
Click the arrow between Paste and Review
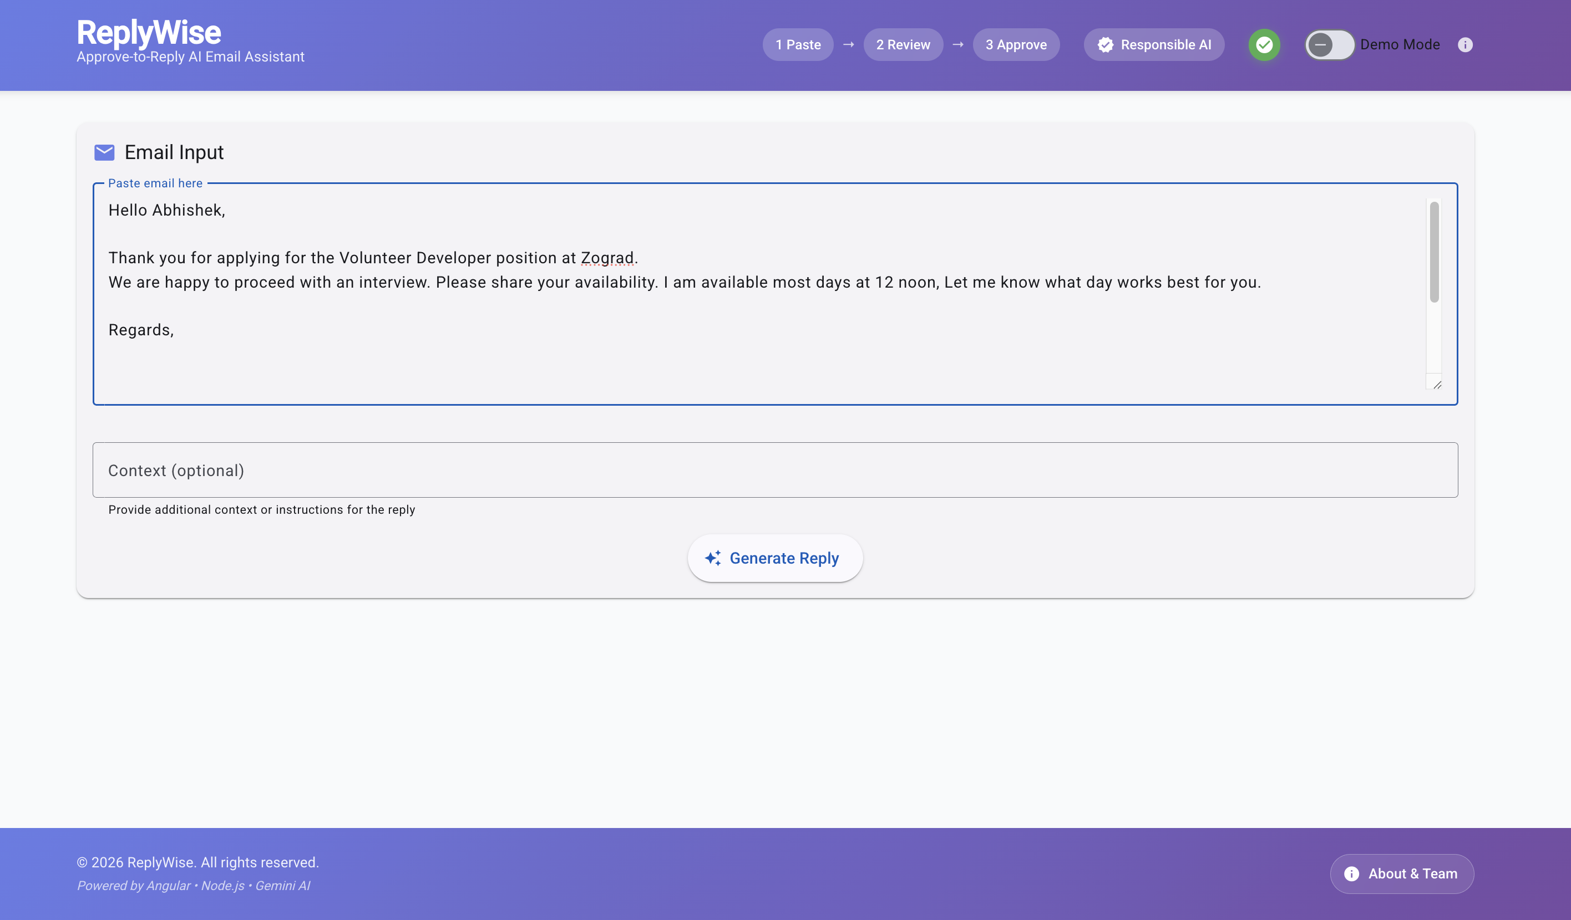click(x=849, y=45)
